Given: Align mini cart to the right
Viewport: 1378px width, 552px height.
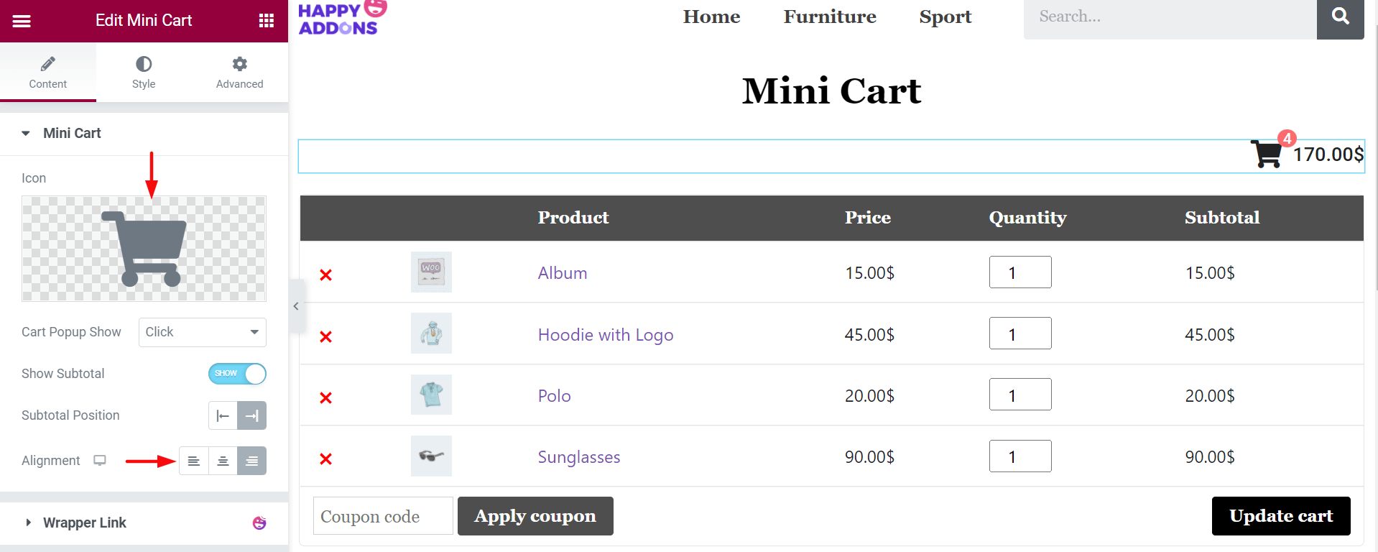Looking at the screenshot, I should click(x=252, y=461).
